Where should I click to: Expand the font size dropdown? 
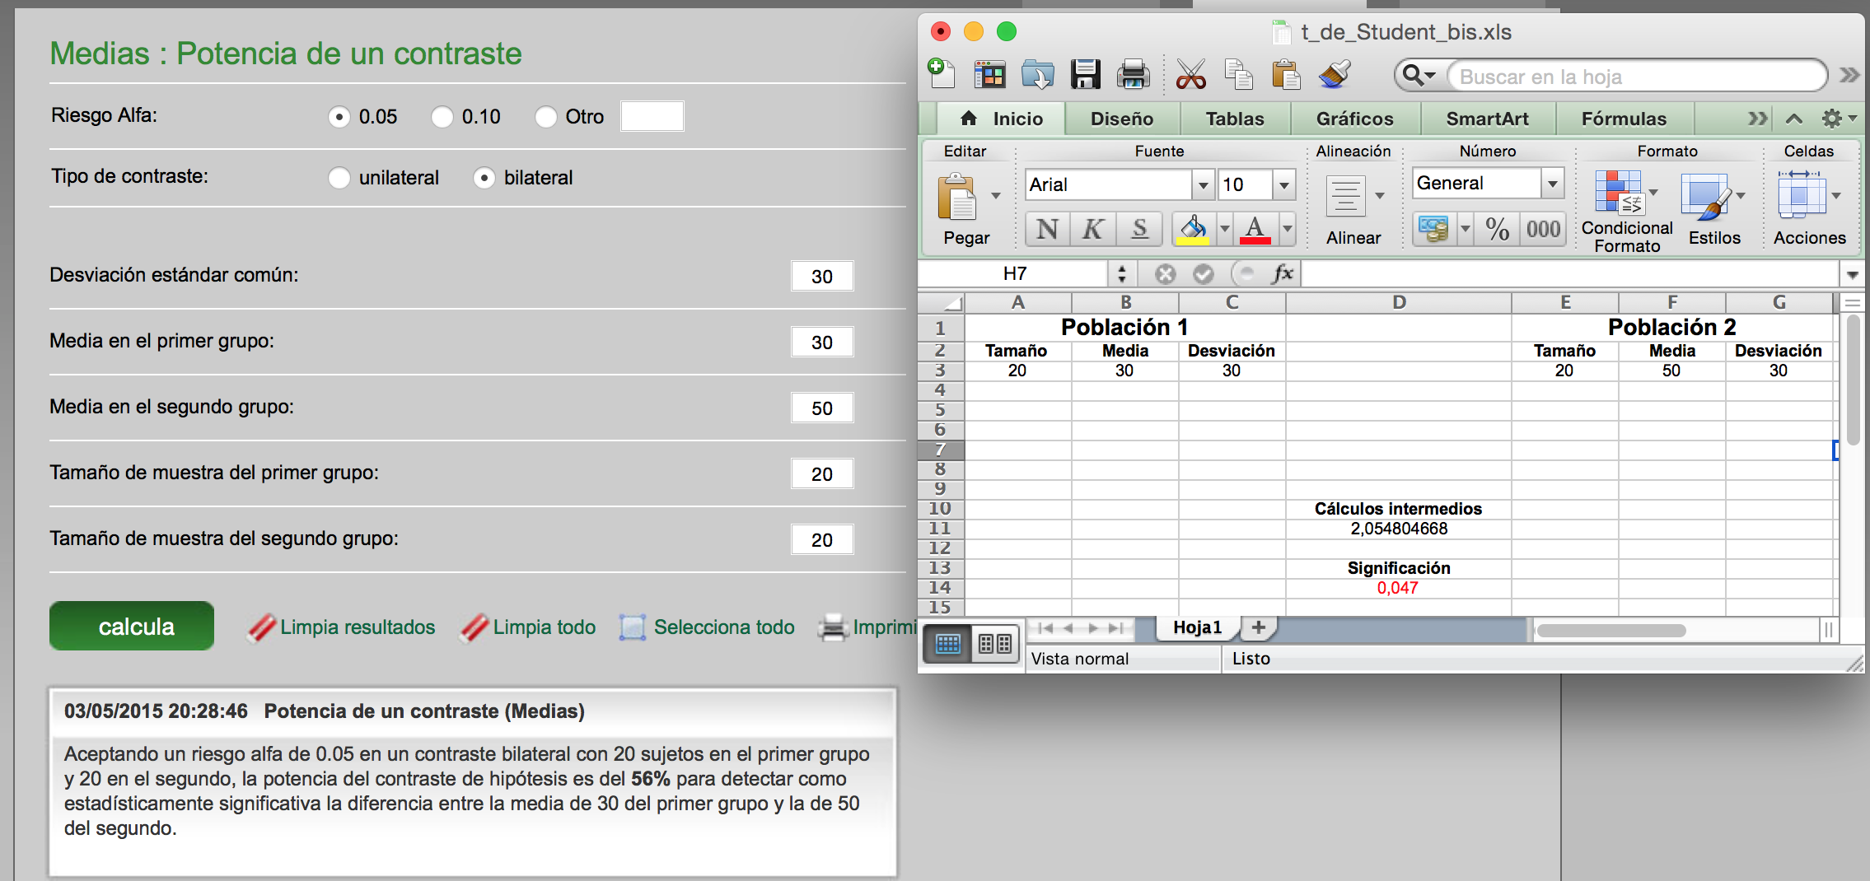[x=1283, y=185]
